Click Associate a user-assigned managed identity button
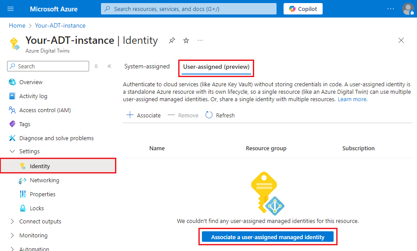This screenshot has width=417, height=251. [268, 237]
